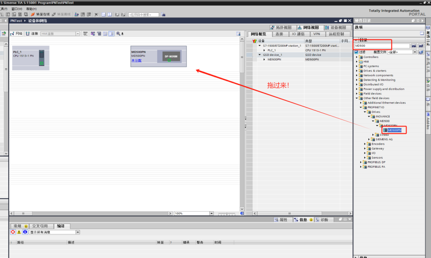
Task: Select the Gateway folder in catalog
Action: pyautogui.click(x=378, y=149)
